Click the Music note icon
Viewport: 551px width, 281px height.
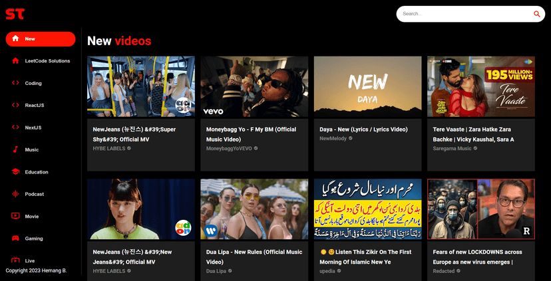pos(15,149)
